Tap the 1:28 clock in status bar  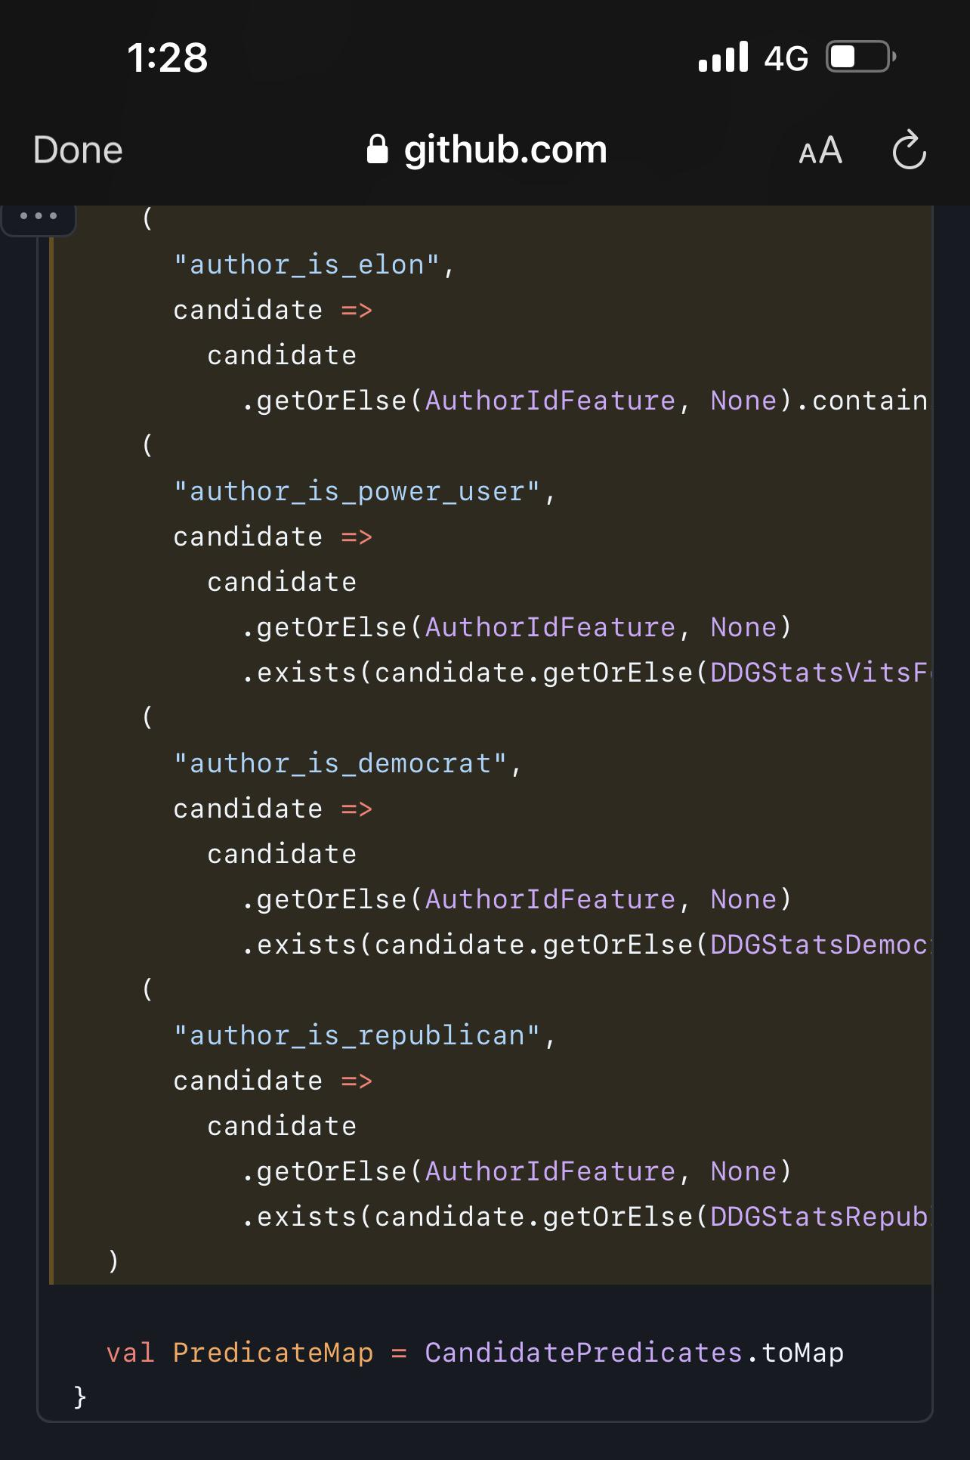(x=167, y=57)
